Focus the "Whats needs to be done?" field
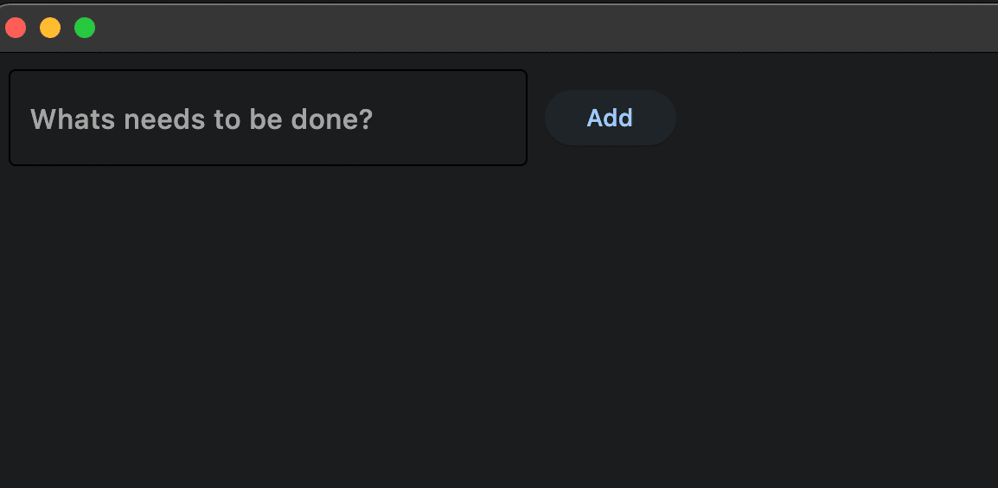 [267, 118]
